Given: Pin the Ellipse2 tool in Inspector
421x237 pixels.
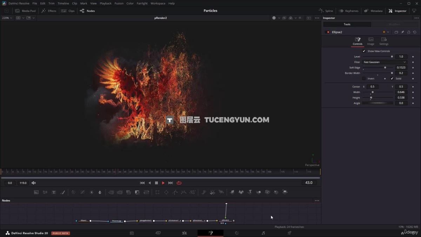Looking at the screenshot, I should (402, 32).
